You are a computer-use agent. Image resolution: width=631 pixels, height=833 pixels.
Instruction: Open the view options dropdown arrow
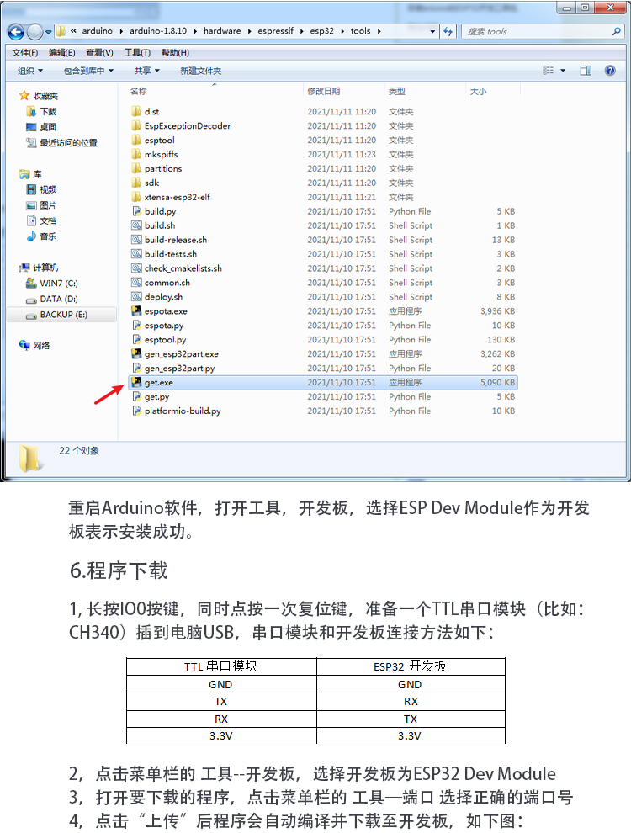(563, 71)
